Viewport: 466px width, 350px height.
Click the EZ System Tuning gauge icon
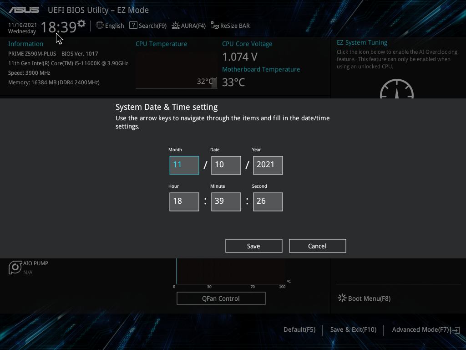coord(397,89)
